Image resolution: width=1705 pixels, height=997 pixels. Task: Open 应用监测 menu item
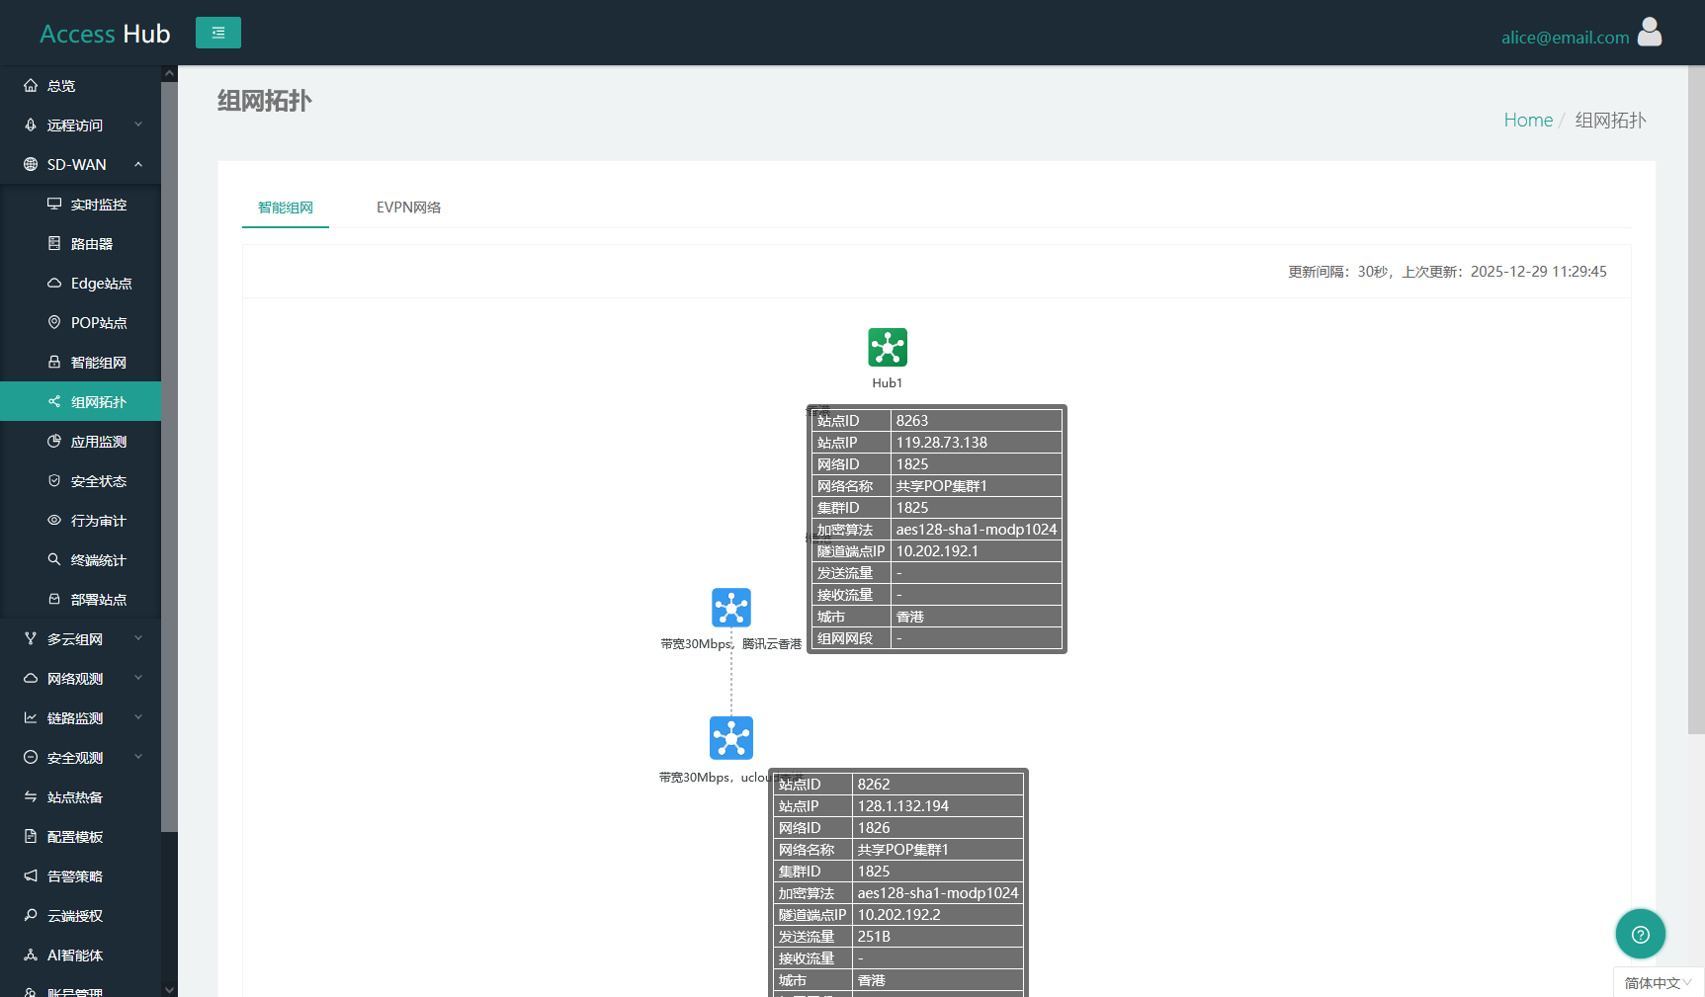point(81,442)
